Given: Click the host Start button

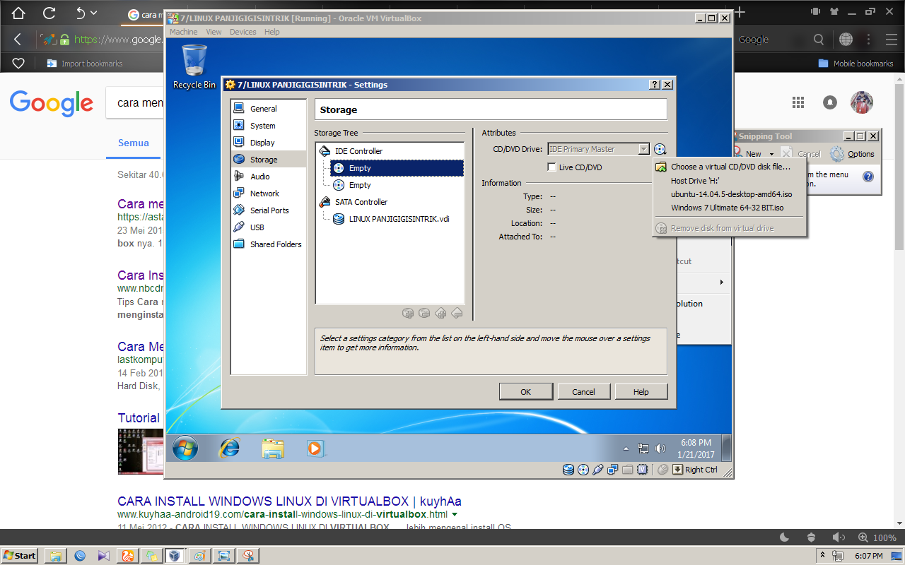Looking at the screenshot, I should coord(19,556).
